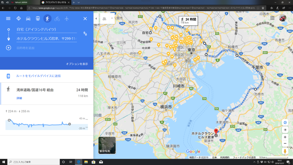
Task: Open the input tools dropdown arrow
Action: [x=112, y=18]
